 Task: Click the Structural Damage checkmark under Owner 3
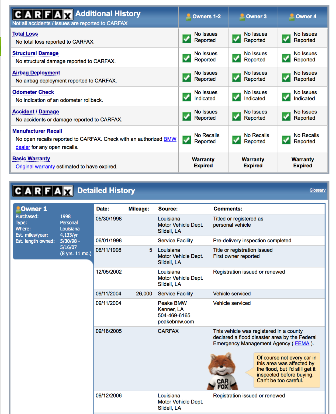coord(237,58)
